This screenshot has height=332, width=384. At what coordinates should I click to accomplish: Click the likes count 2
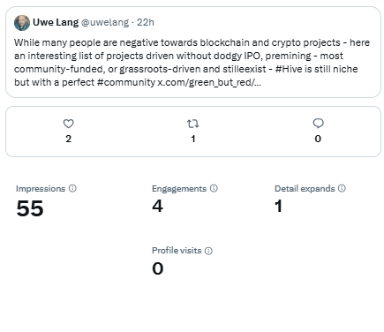tap(69, 139)
